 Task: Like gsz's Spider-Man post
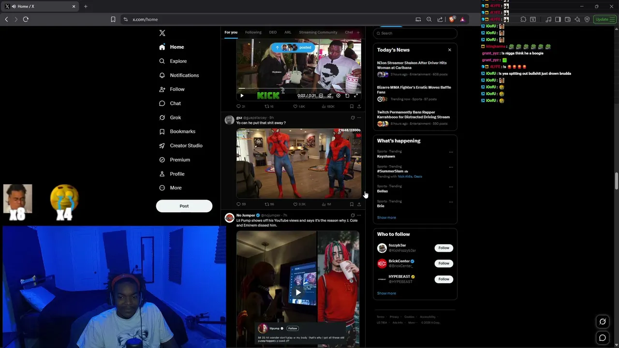tap(299, 204)
